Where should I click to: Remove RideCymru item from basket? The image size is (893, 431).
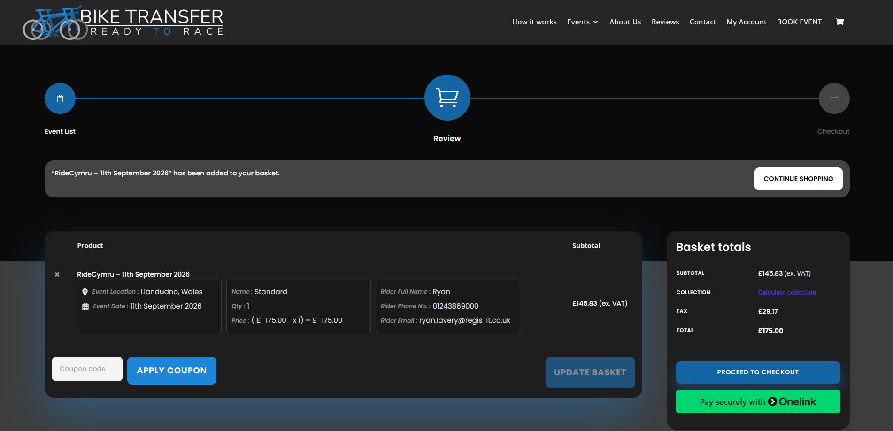[57, 274]
